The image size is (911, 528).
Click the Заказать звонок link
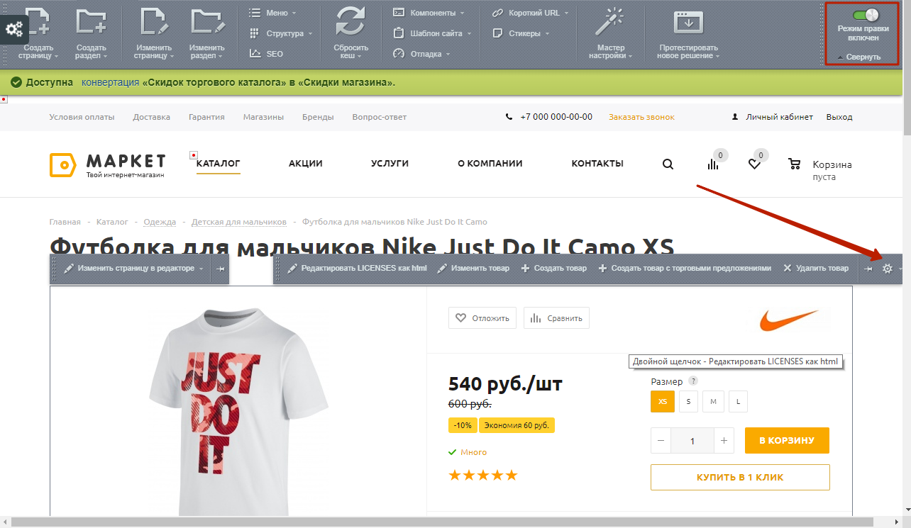click(x=641, y=117)
